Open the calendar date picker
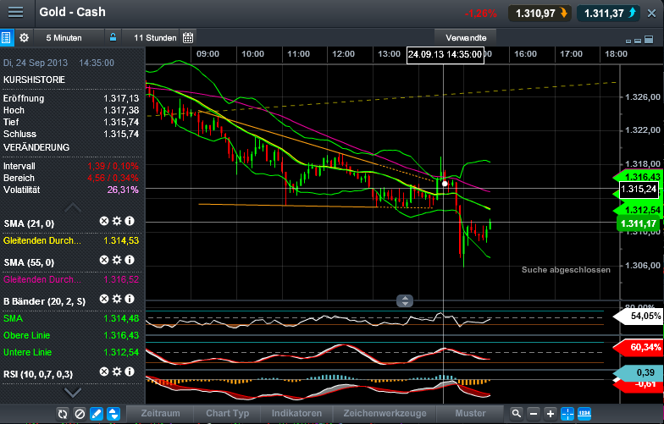 coord(188,37)
